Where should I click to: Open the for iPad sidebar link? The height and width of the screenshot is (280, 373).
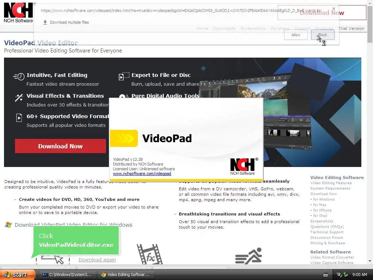tap(320, 216)
